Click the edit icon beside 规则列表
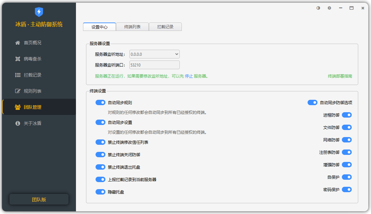This screenshot has height=214, width=371. (18, 91)
